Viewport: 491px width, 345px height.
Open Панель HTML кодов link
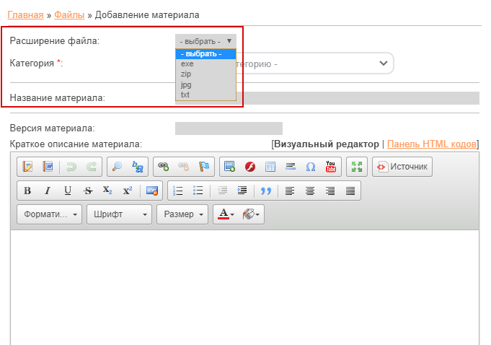pyautogui.click(x=431, y=144)
